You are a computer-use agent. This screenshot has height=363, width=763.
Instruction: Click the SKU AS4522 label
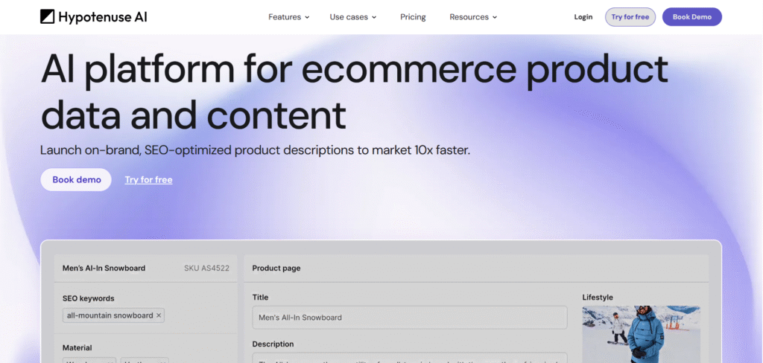206,268
